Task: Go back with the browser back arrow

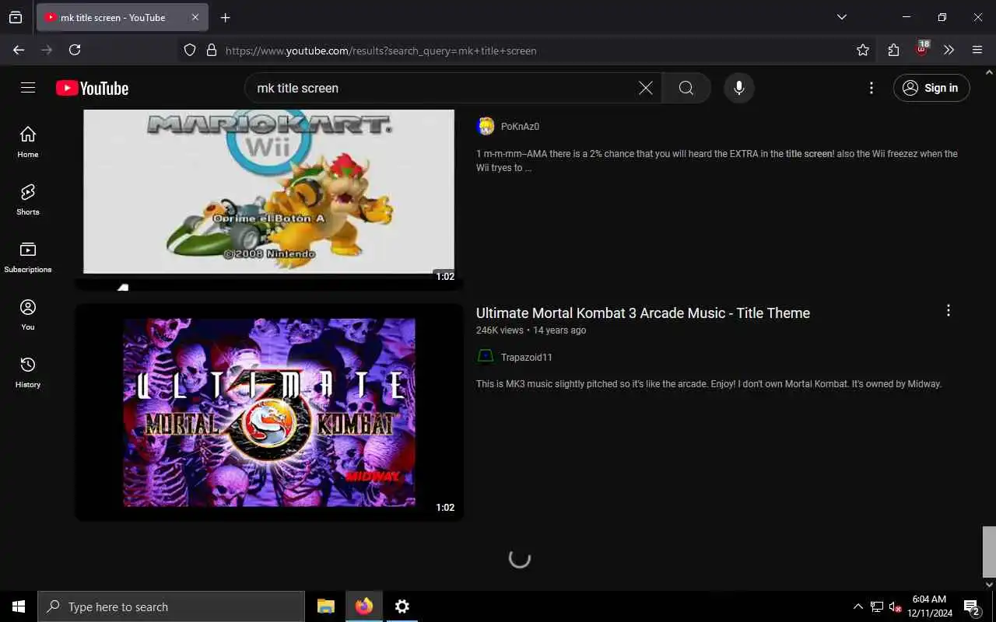Action: click(x=19, y=50)
